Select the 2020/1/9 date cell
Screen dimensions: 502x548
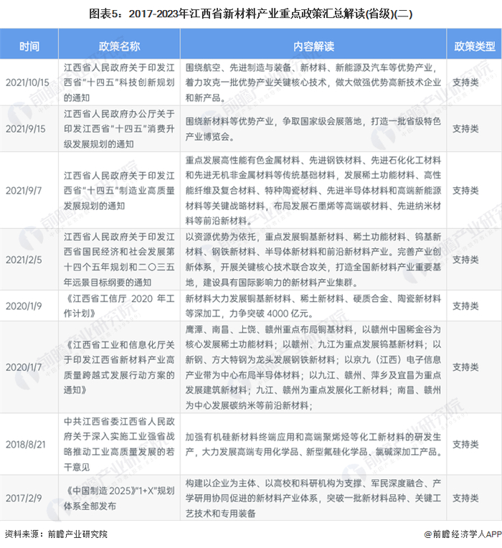24,306
